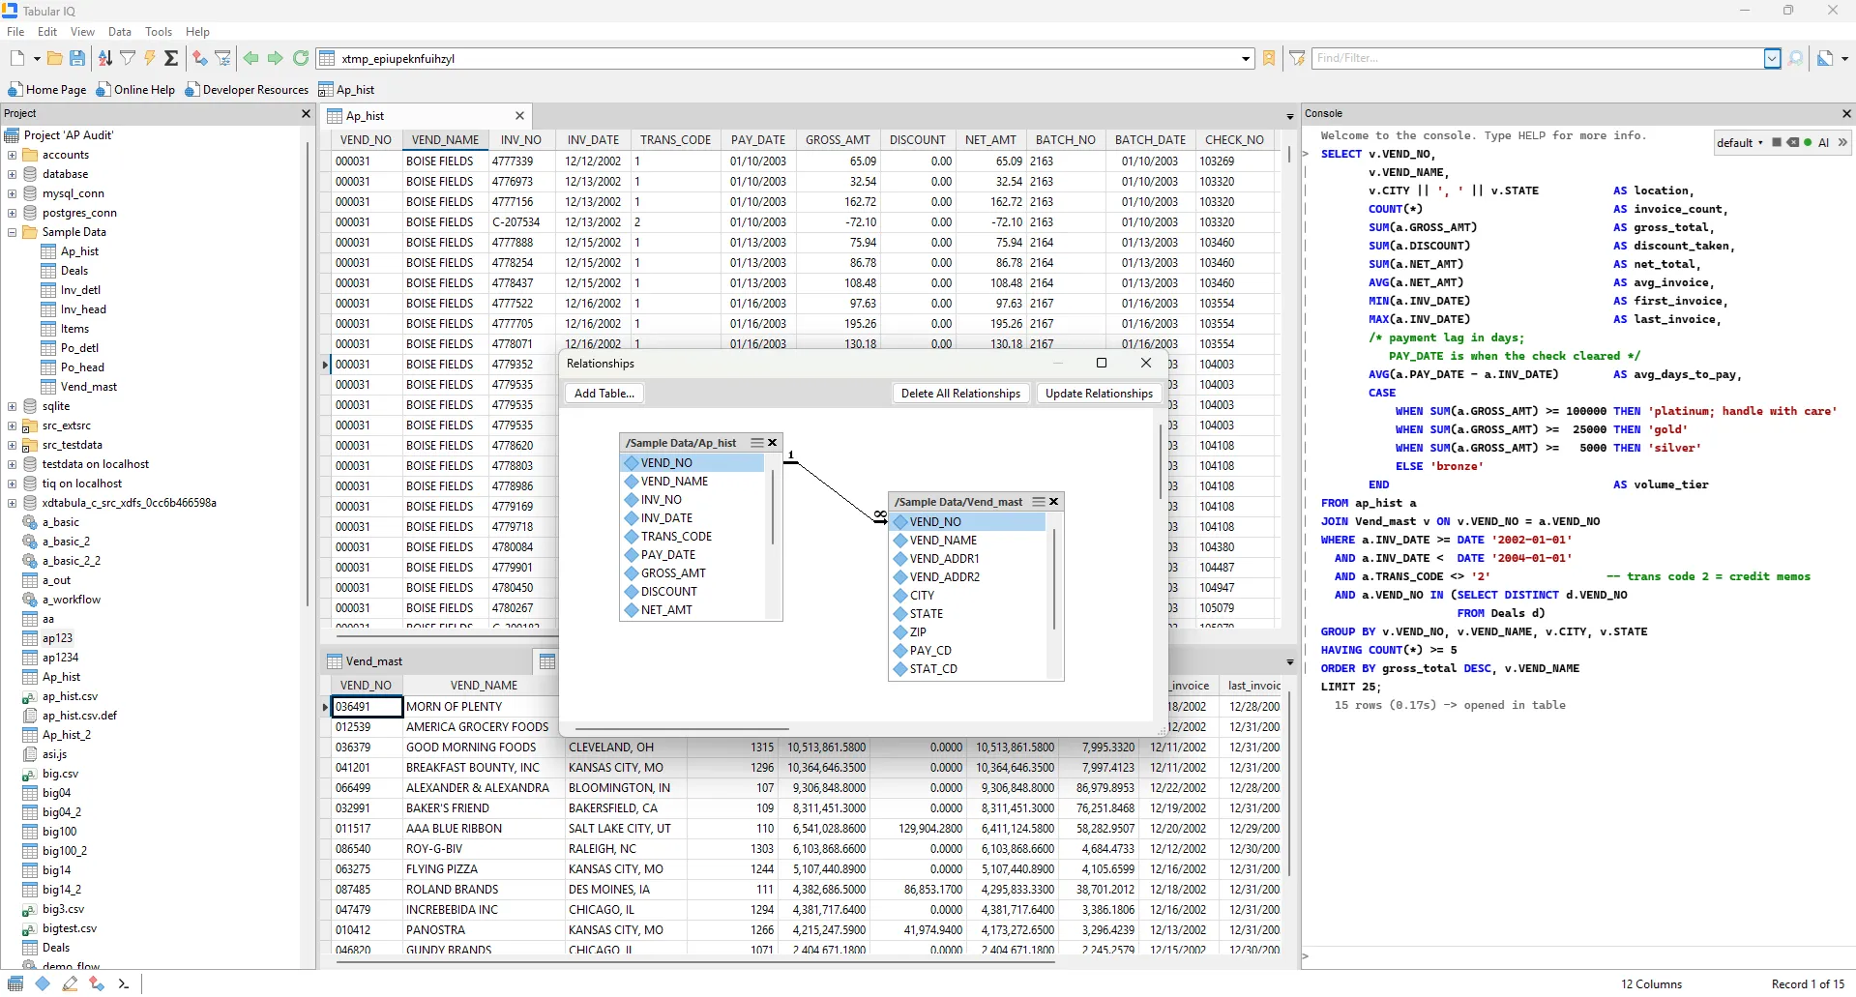Open the Edit menu

point(47,32)
